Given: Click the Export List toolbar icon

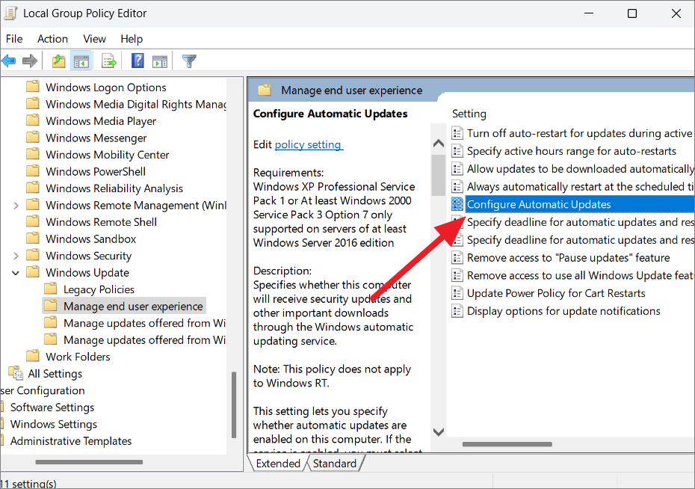Looking at the screenshot, I should point(108,61).
